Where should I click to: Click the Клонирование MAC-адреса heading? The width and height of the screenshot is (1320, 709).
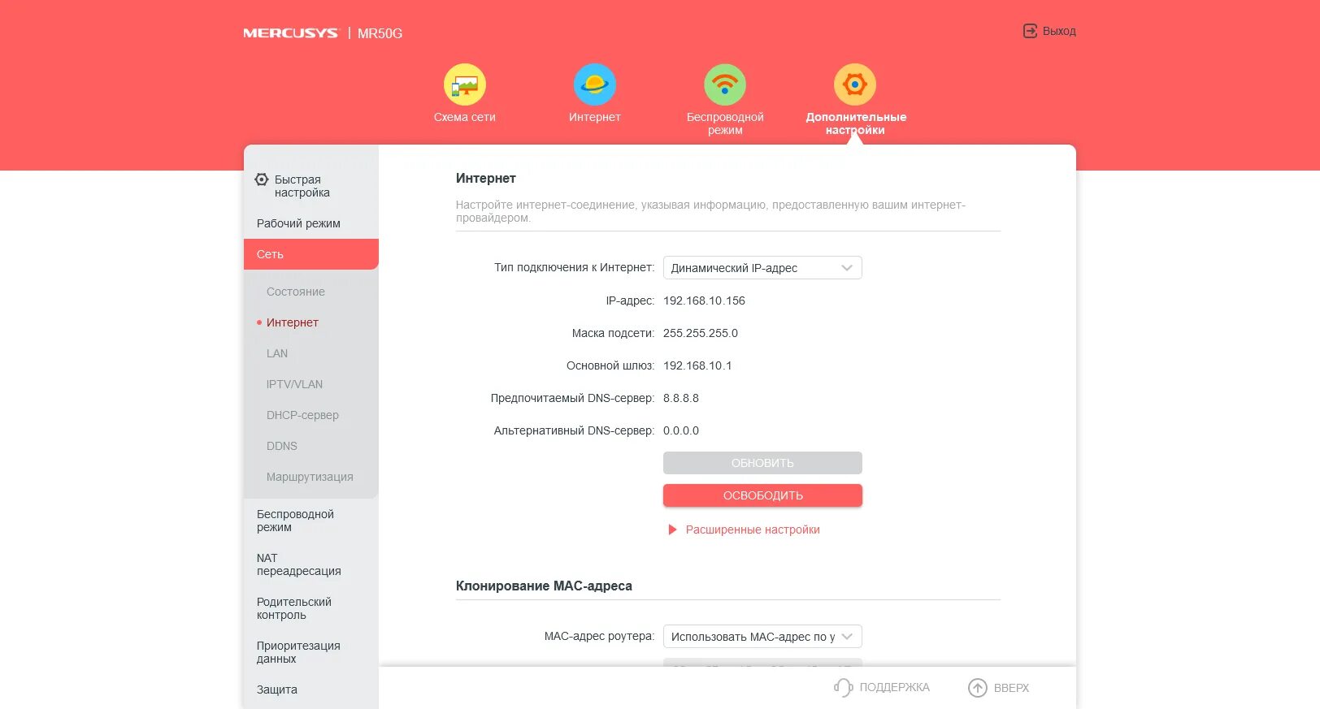click(x=544, y=586)
